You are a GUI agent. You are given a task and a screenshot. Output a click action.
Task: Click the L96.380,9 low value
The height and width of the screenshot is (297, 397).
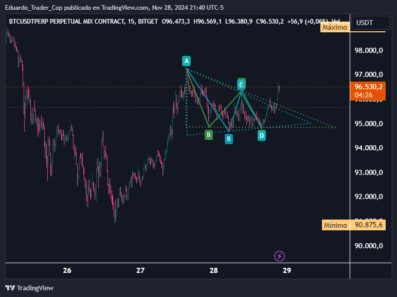[x=239, y=22]
